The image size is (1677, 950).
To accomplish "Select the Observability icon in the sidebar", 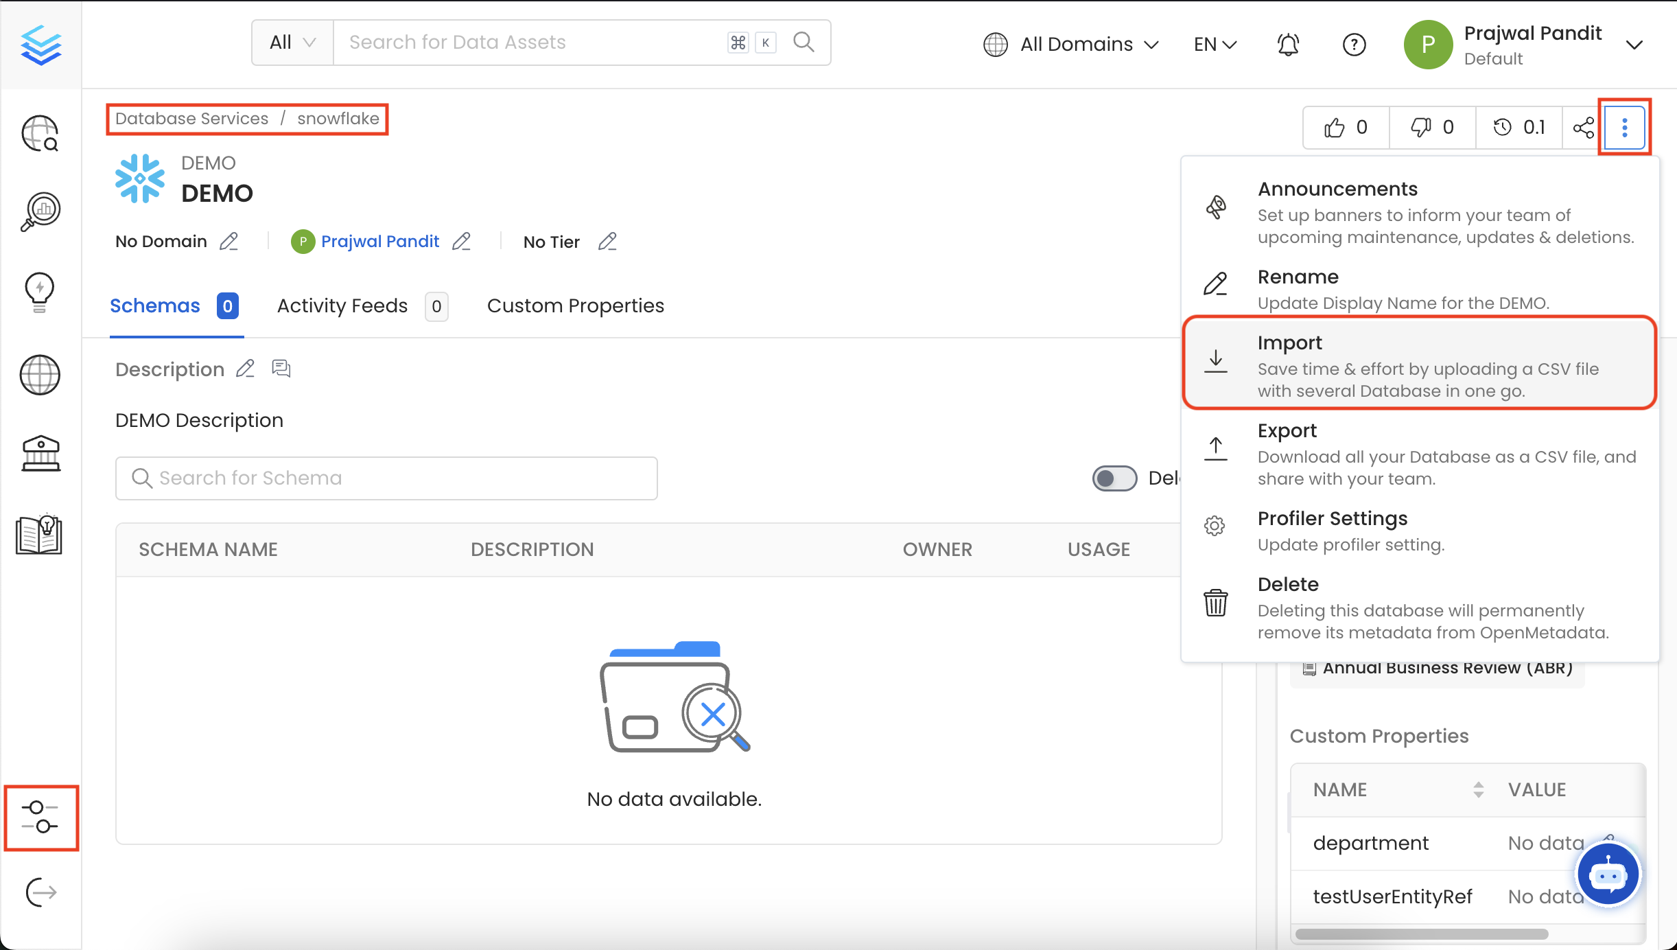I will coord(39,211).
